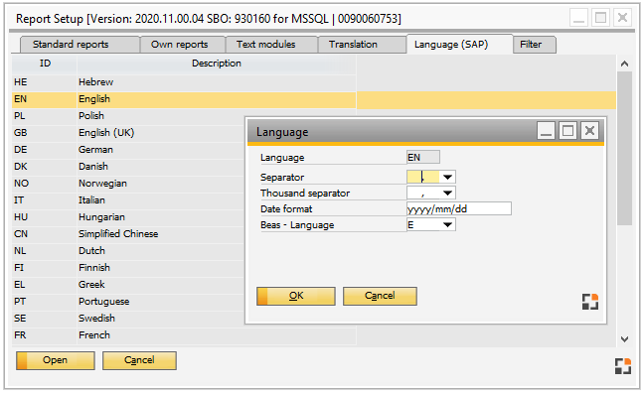
Task: Open the Thousand separator dropdown
Action: pyautogui.click(x=447, y=193)
